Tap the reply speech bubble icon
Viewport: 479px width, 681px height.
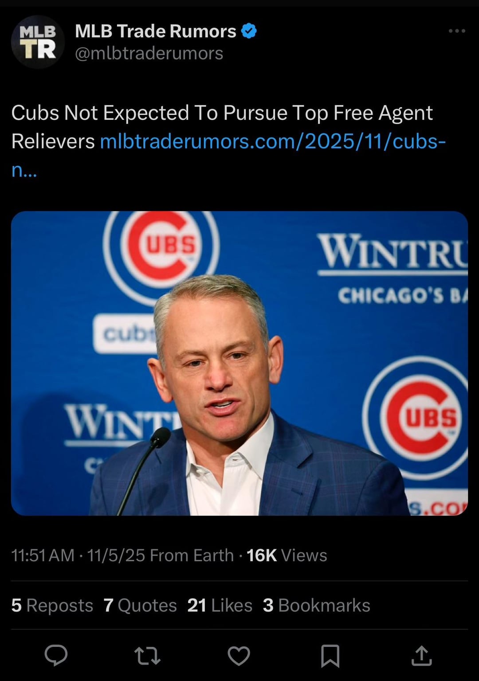[x=56, y=655]
